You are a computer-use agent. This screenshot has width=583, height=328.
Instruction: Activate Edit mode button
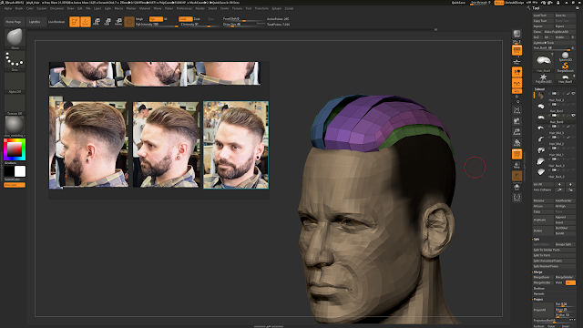[75, 22]
